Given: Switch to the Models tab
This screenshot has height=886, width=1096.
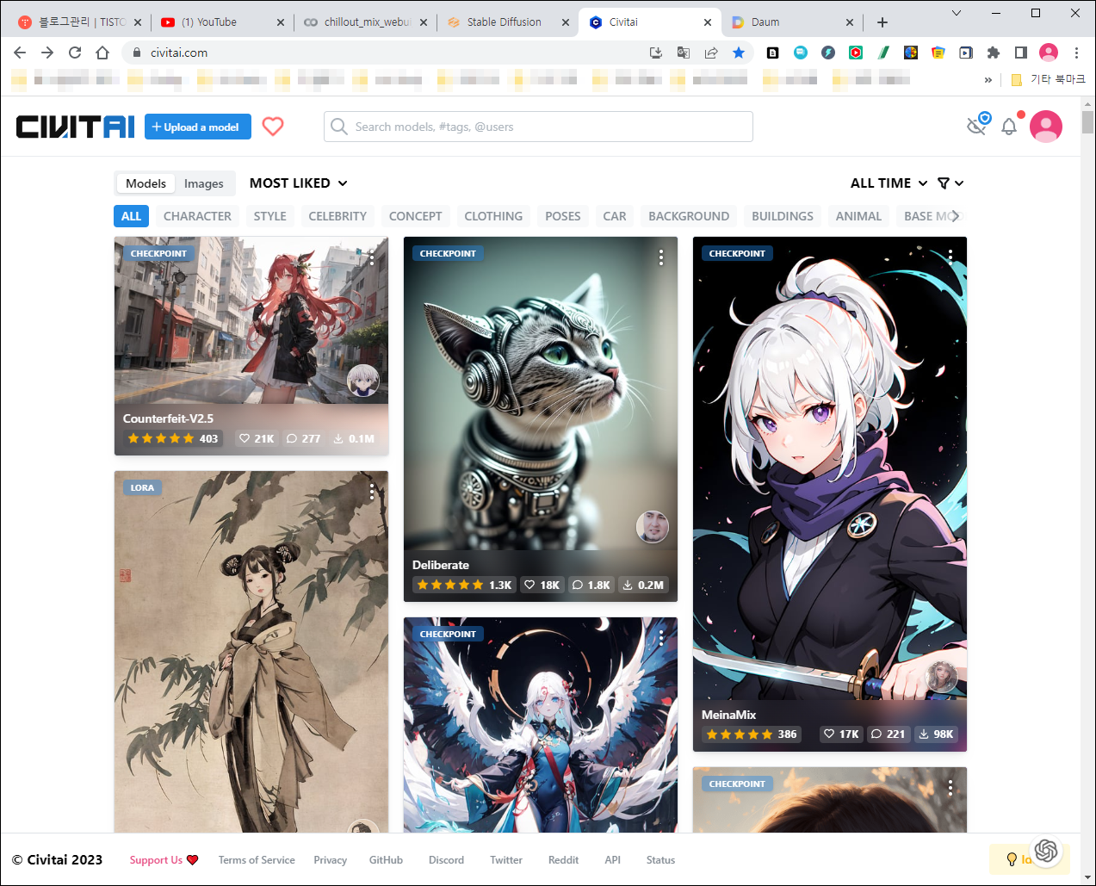Looking at the screenshot, I should 146,183.
